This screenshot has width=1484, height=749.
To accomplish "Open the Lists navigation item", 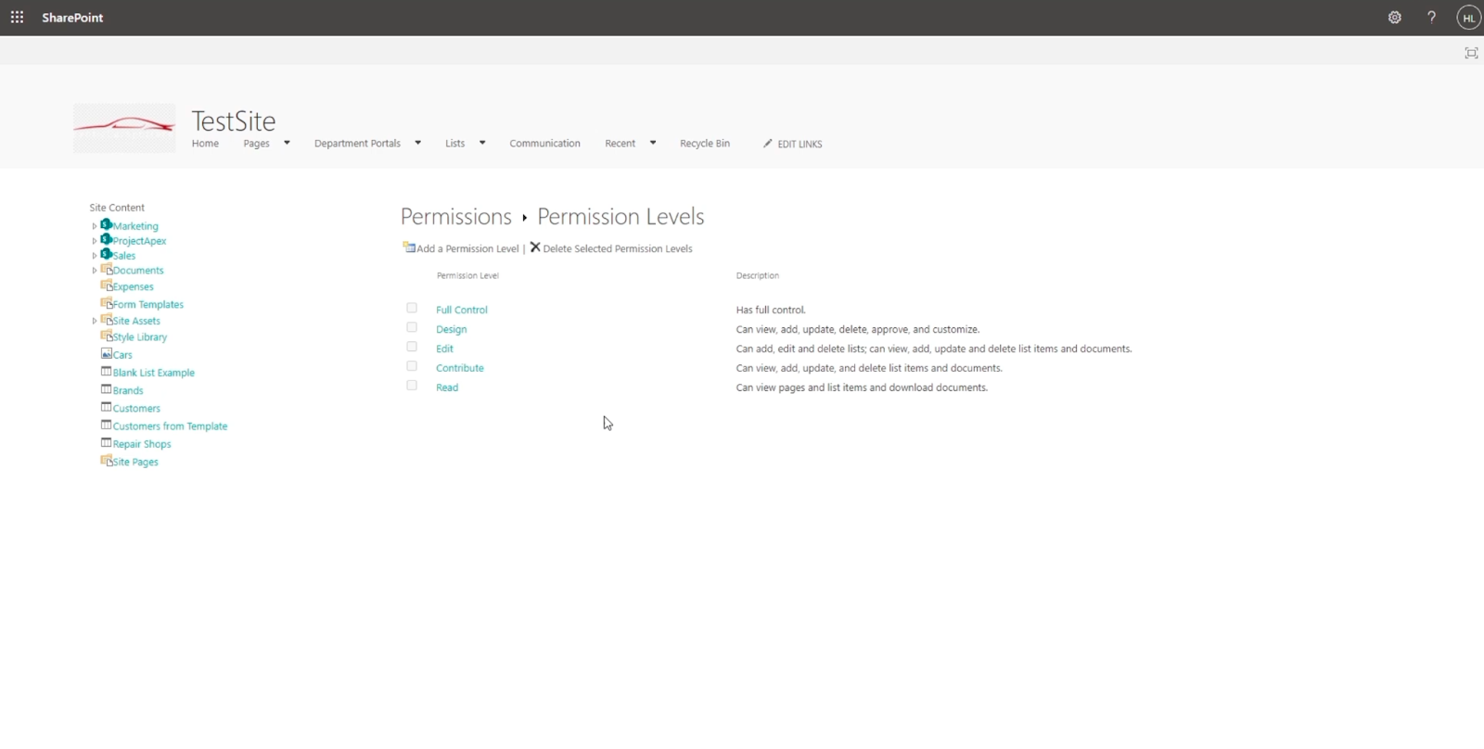I will tap(454, 144).
